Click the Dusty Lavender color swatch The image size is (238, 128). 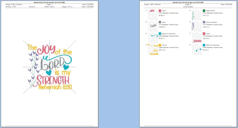coord(204,22)
